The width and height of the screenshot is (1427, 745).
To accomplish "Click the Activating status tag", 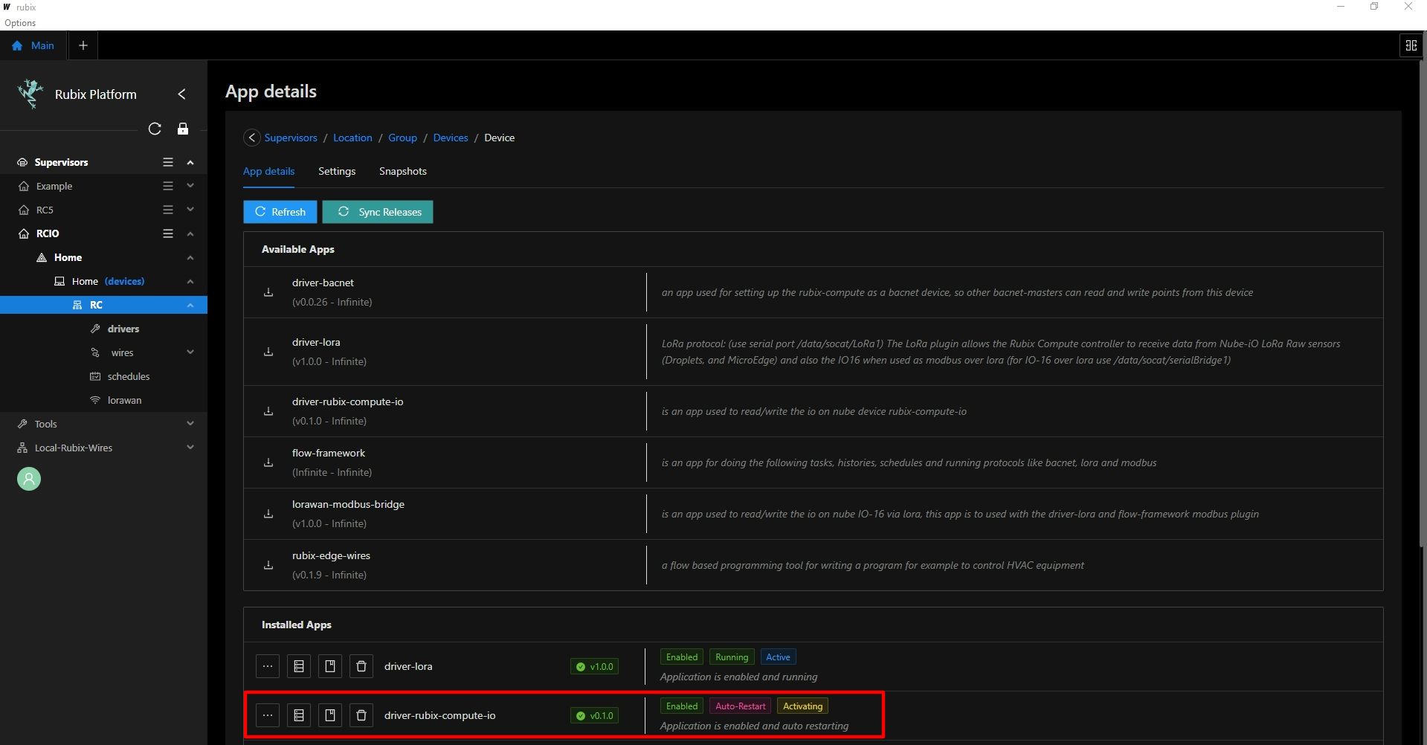I will [x=802, y=706].
